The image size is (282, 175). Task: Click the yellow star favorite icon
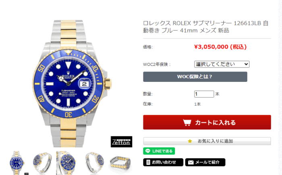coord(190,141)
